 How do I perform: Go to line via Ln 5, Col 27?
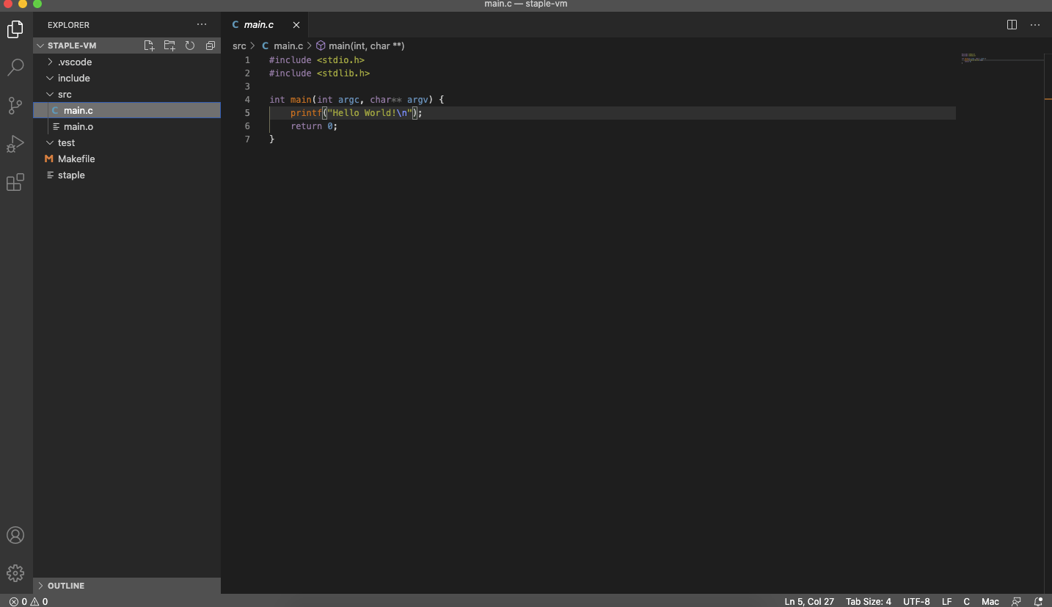[809, 601]
